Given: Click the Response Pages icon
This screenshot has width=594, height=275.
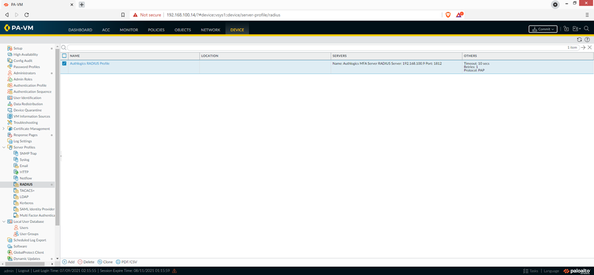Looking at the screenshot, I should (10, 135).
